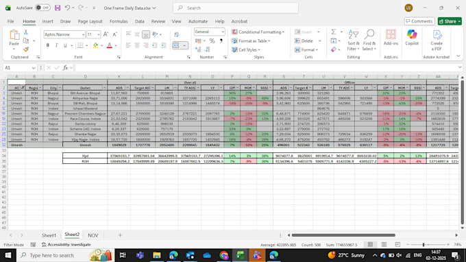
Task: Expand the Aptos Narrow font name dropdown
Action: pyautogui.click(x=83, y=34)
